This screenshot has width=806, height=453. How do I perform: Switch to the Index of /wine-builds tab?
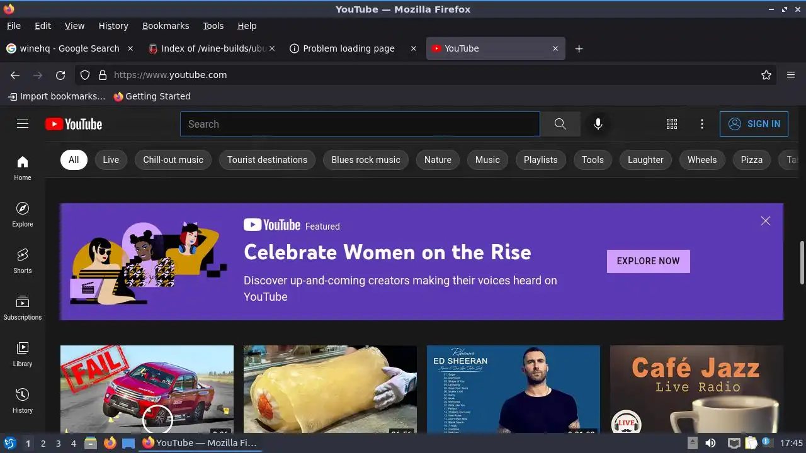click(212, 48)
